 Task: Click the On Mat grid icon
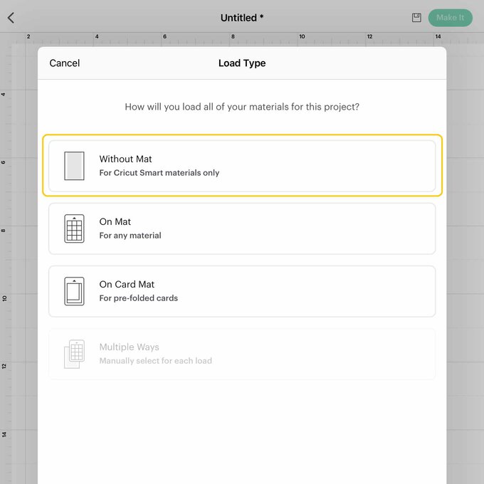[x=74, y=228]
